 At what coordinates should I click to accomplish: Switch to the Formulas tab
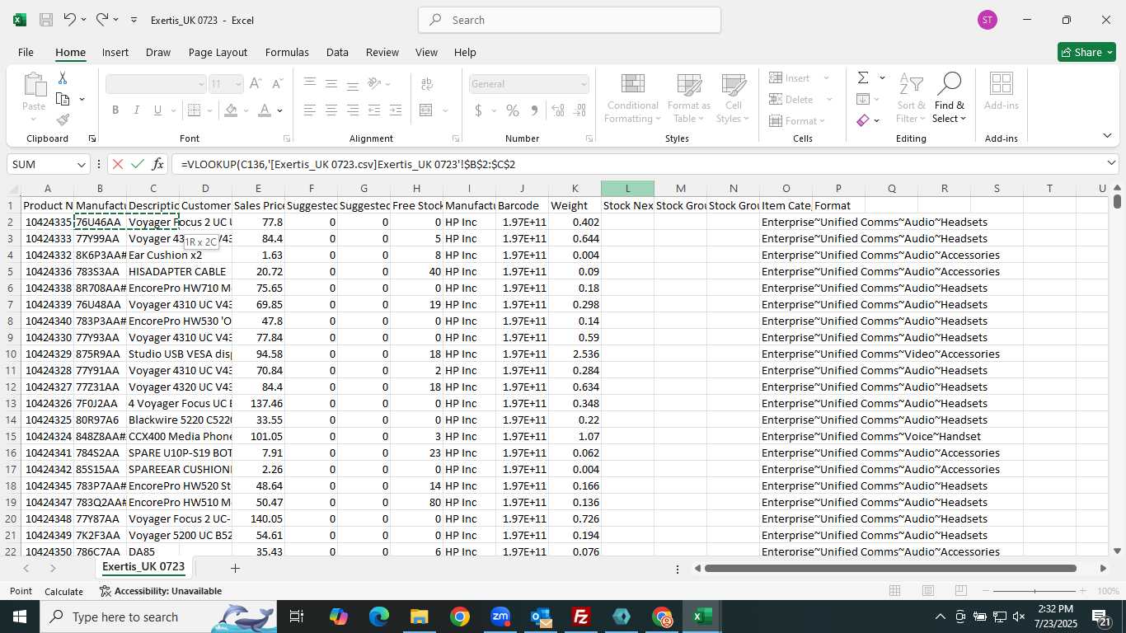[287, 52]
